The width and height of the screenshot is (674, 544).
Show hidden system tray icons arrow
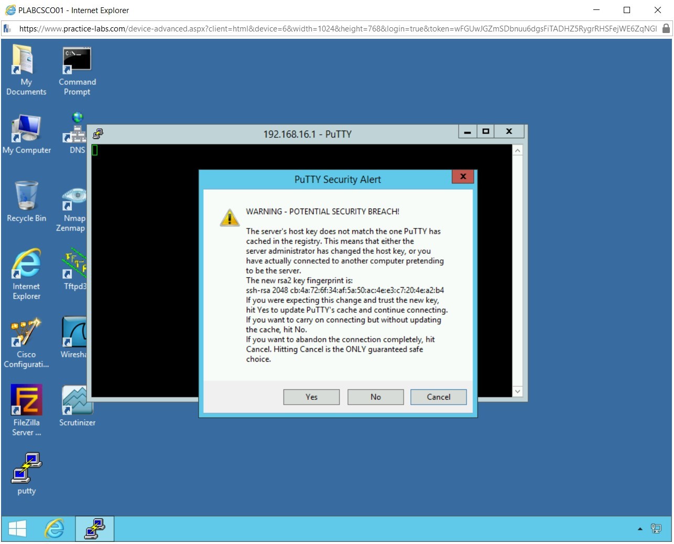click(640, 529)
